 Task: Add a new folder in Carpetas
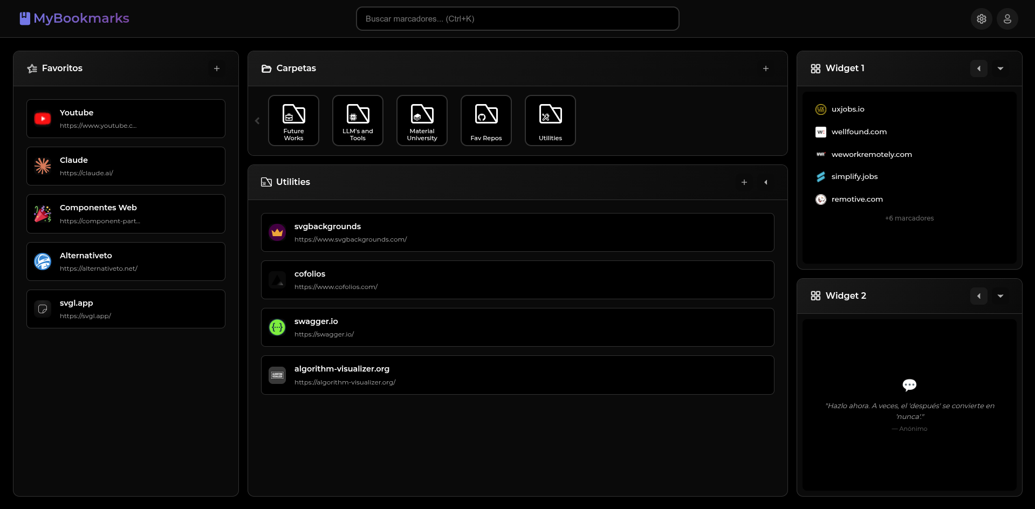click(766, 68)
